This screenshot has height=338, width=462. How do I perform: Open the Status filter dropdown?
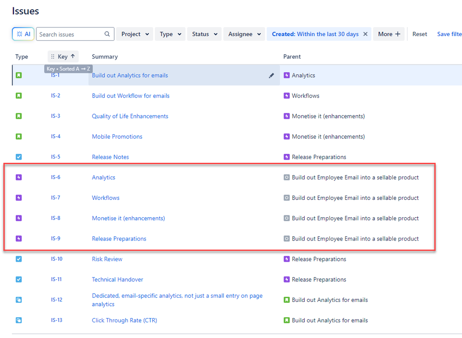pyautogui.click(x=204, y=34)
